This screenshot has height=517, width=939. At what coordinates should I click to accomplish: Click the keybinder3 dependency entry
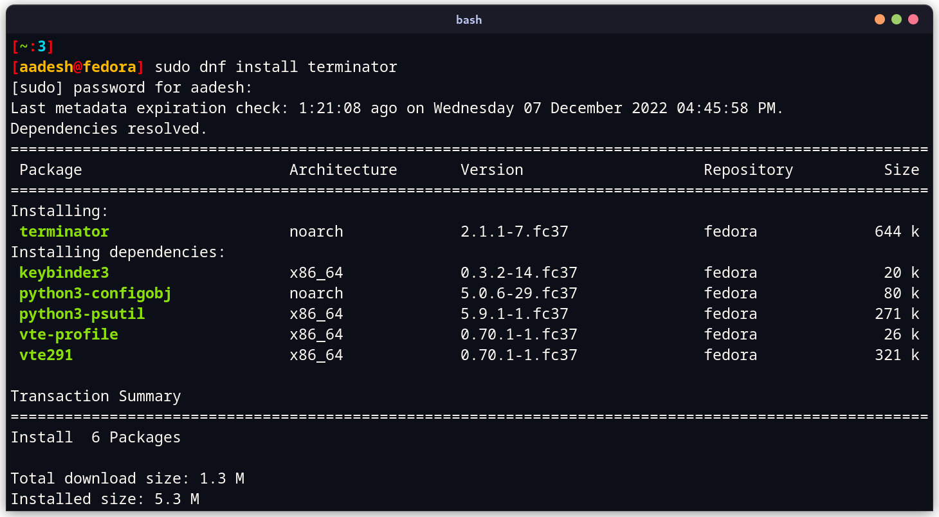point(64,272)
